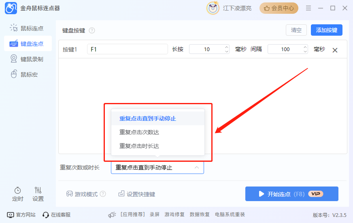Open the 定时 timer settings
This screenshot has height=223, width=353.
[17, 194]
